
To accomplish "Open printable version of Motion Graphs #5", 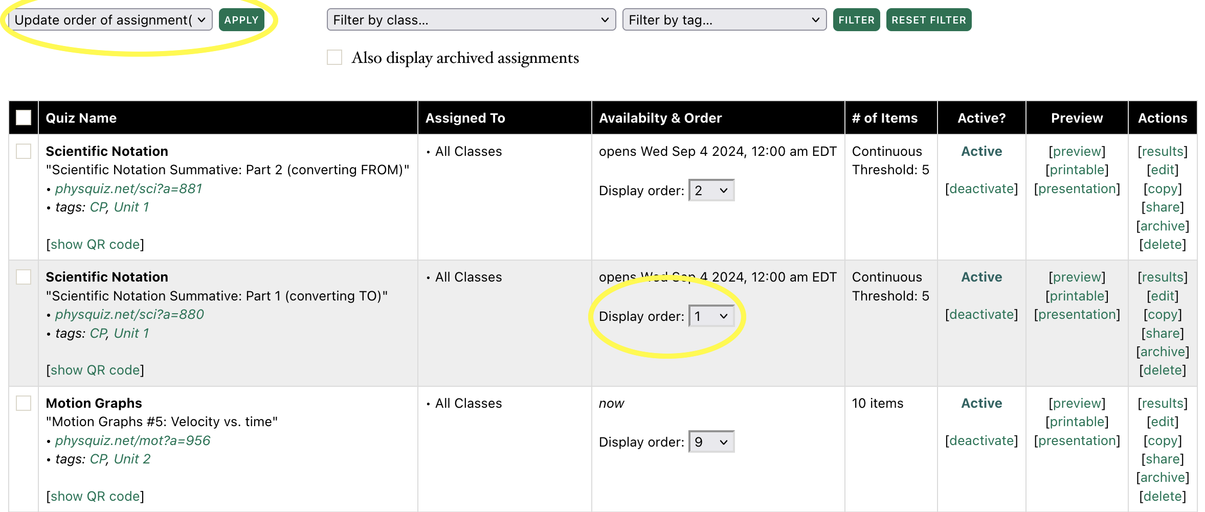I will pyautogui.click(x=1077, y=422).
